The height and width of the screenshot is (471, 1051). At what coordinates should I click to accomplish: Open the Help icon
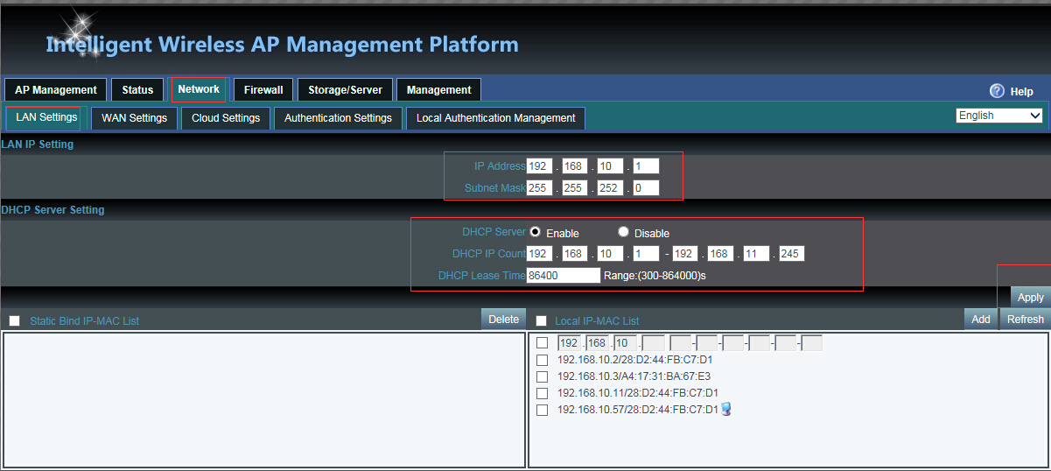997,91
